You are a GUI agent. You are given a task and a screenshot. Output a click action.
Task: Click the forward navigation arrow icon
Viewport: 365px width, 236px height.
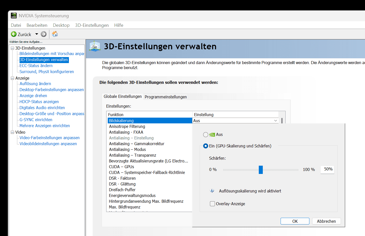44,34
